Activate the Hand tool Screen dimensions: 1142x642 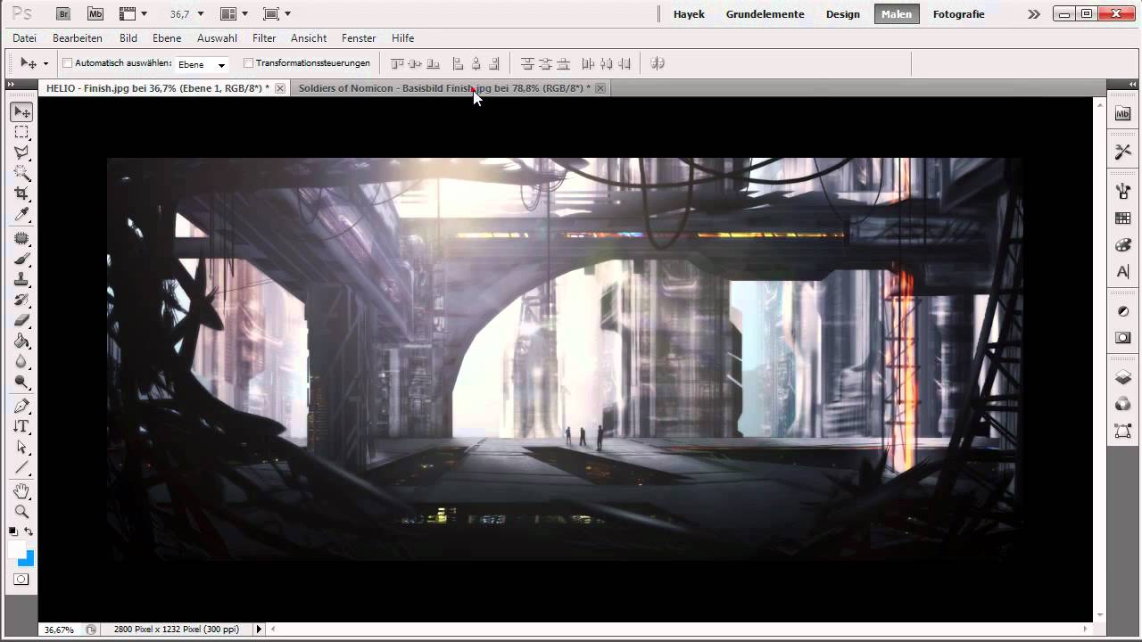(21, 491)
